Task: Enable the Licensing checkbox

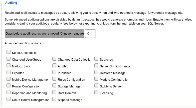Action: tap(96, 92)
